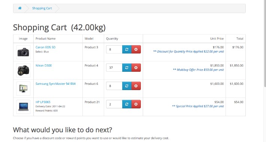
Task: Refresh quantity for Samsung SyncMaster 941BW
Action: tap(127, 86)
